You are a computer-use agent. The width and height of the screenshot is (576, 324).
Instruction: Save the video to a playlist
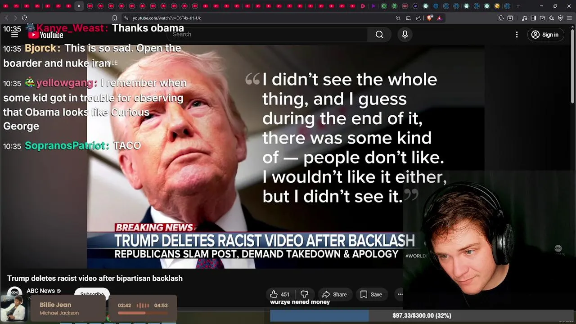point(371,294)
